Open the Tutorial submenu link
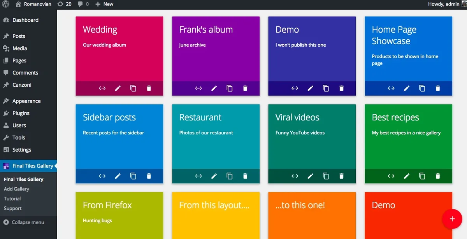The height and width of the screenshot is (239, 467). click(x=12, y=199)
